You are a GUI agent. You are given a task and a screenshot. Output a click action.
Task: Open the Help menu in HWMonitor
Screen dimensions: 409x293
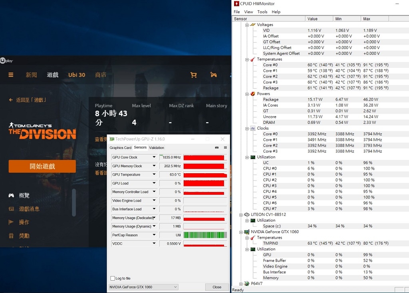click(276, 12)
